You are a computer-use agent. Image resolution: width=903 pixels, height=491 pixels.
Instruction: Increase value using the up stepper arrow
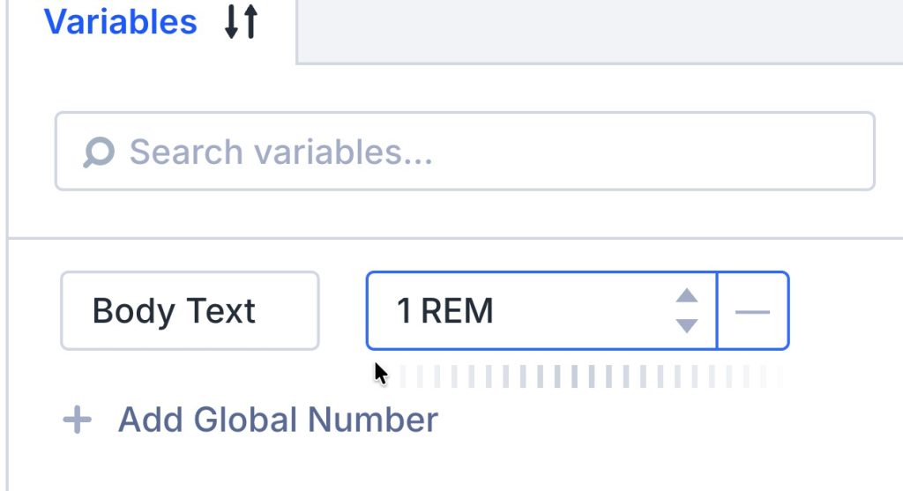(x=687, y=295)
